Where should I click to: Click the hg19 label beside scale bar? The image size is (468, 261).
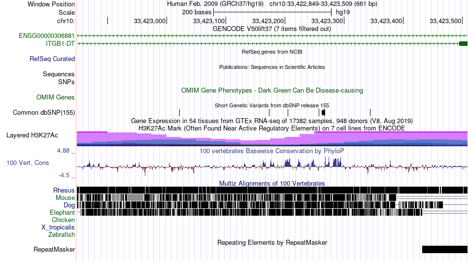click(x=343, y=12)
